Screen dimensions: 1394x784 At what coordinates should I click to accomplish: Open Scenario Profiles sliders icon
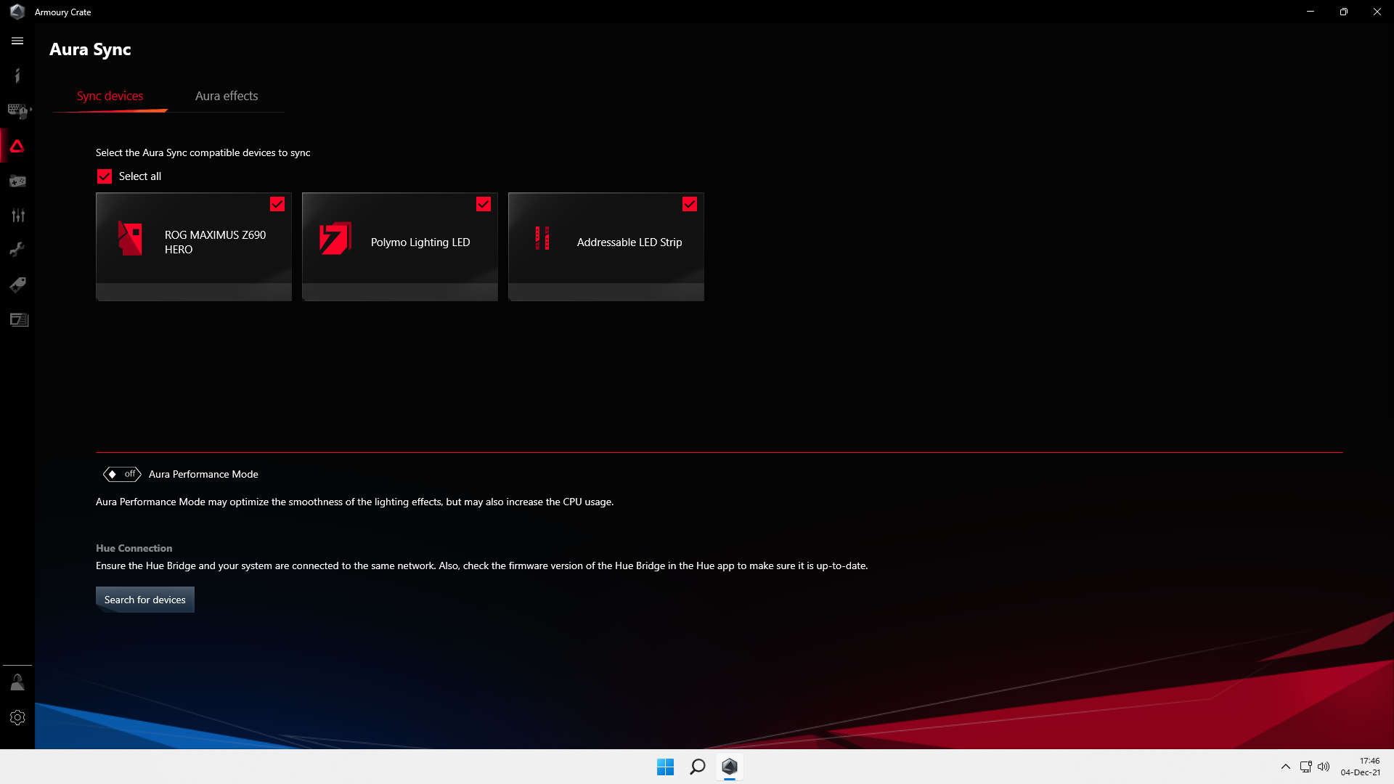17,216
